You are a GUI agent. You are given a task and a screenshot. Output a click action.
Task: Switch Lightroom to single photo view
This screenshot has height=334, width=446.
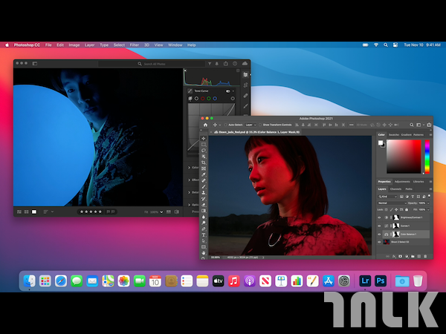(34, 212)
